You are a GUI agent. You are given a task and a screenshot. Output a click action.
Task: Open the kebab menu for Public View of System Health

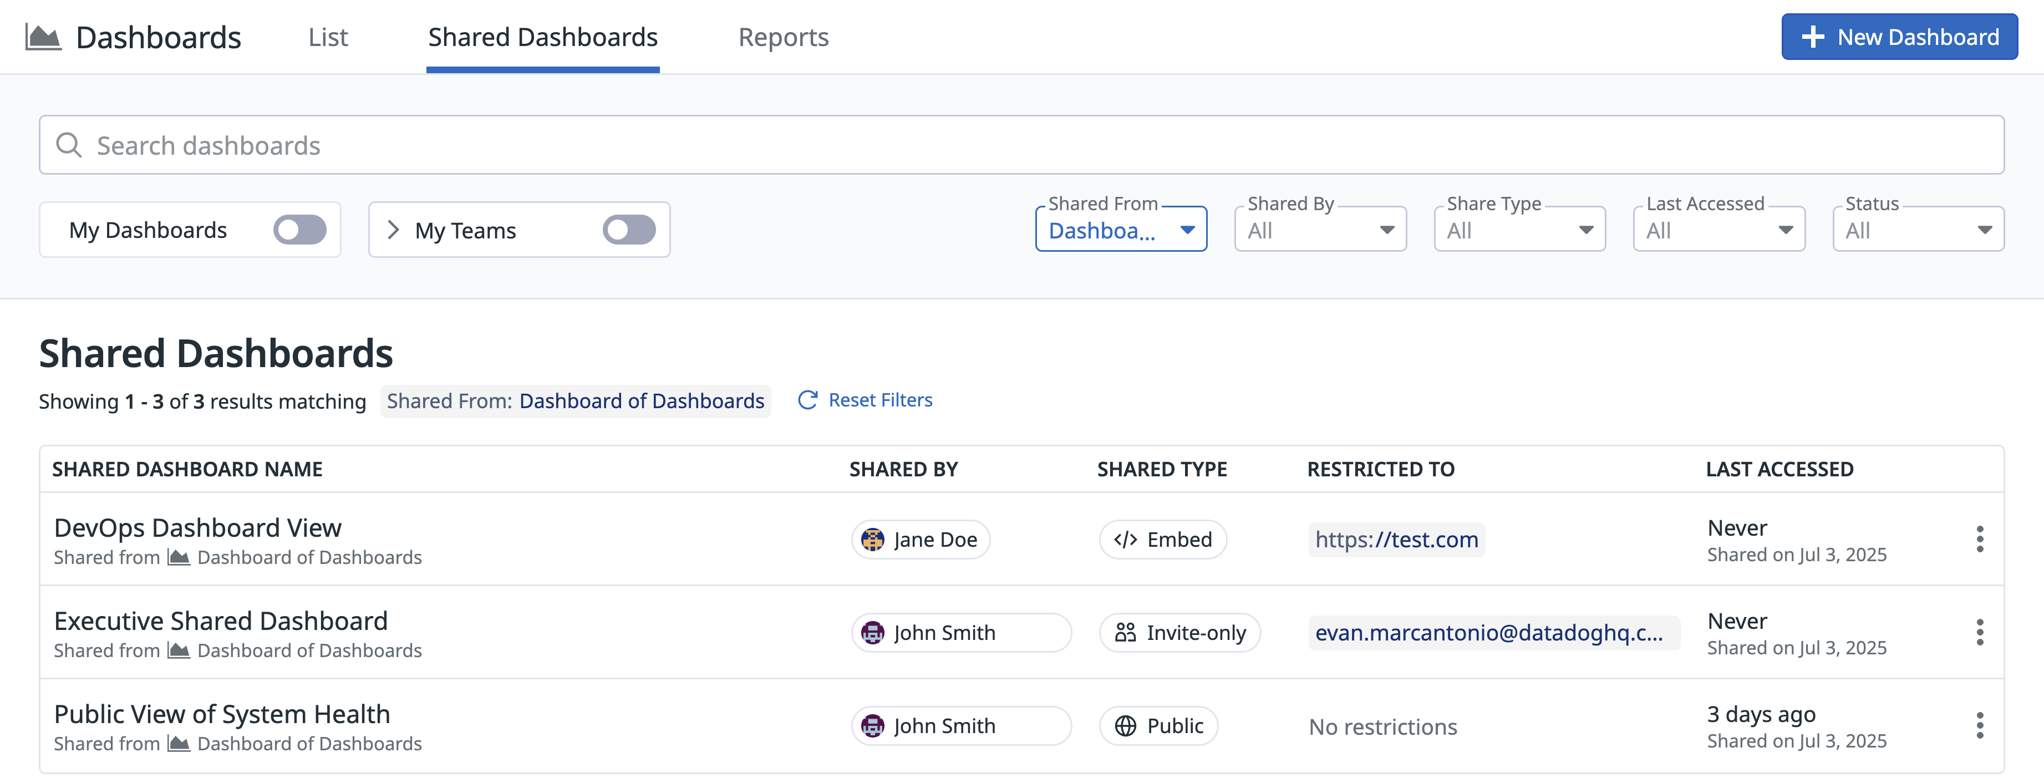[1979, 725]
